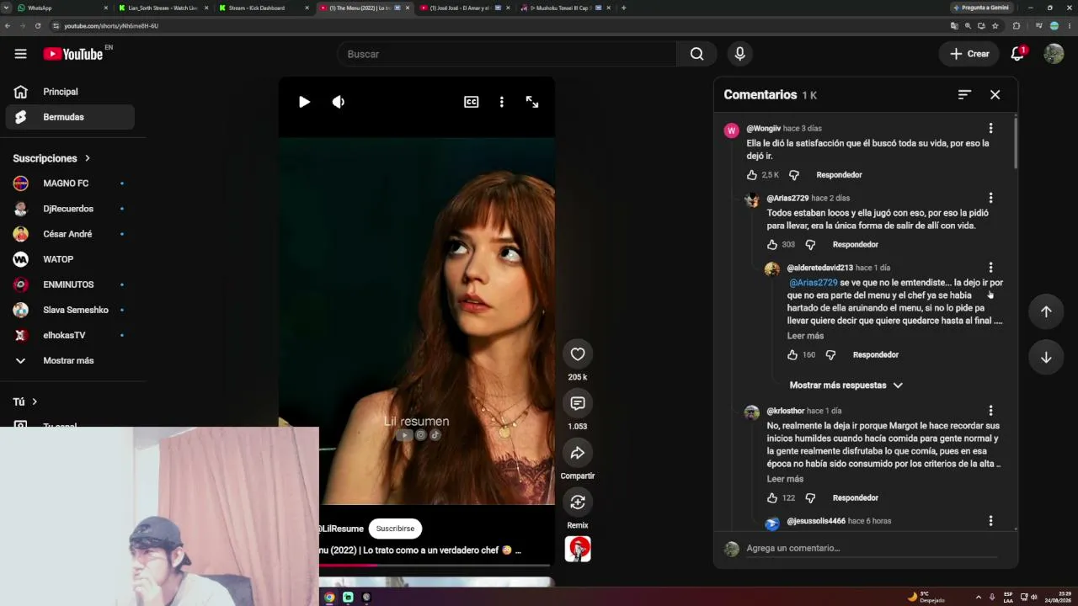Subscribe with the Suscribirse button
Screen dimensions: 1078x606
click(x=395, y=529)
